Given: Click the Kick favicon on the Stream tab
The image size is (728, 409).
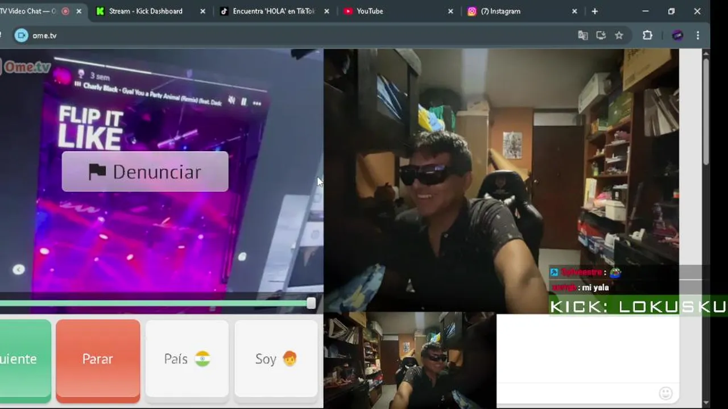Looking at the screenshot, I should [100, 11].
